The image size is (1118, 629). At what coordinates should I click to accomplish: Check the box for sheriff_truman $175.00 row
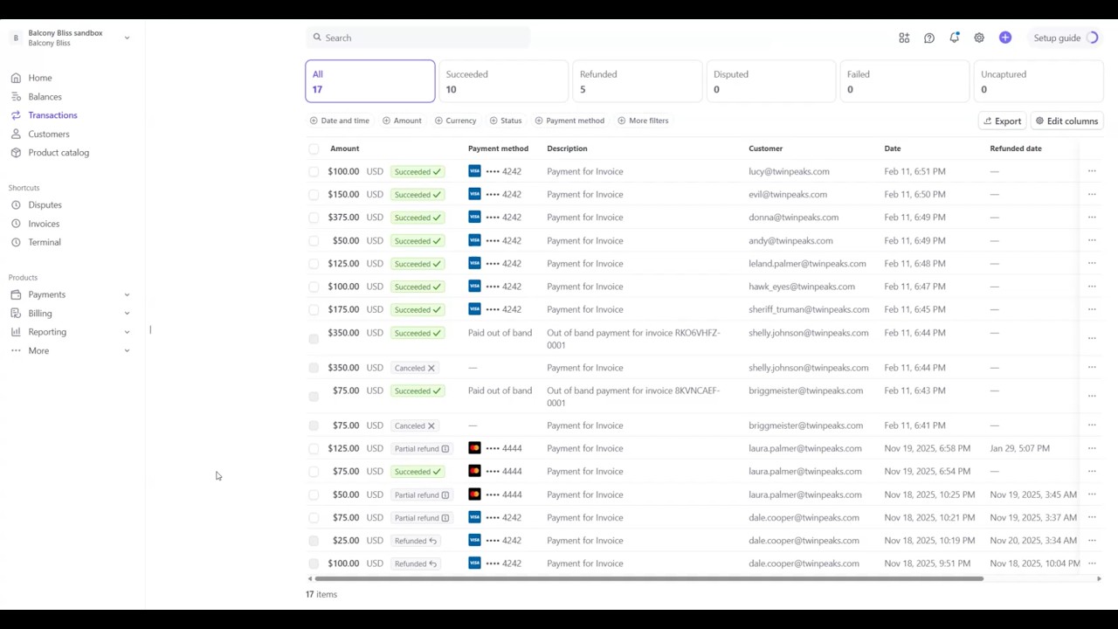tap(314, 309)
